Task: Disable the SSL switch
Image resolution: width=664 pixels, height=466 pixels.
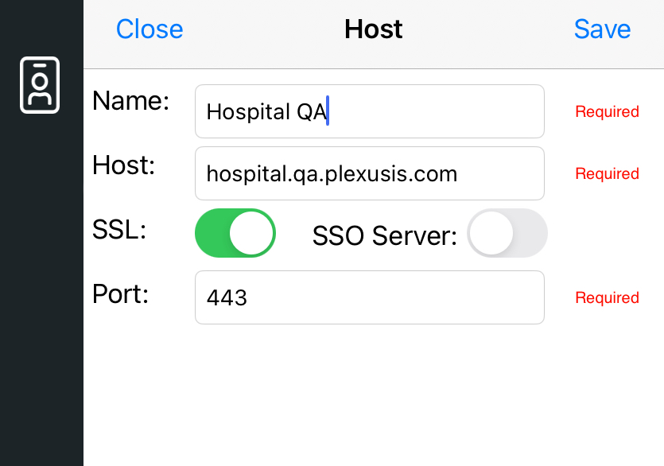Action: tap(235, 233)
